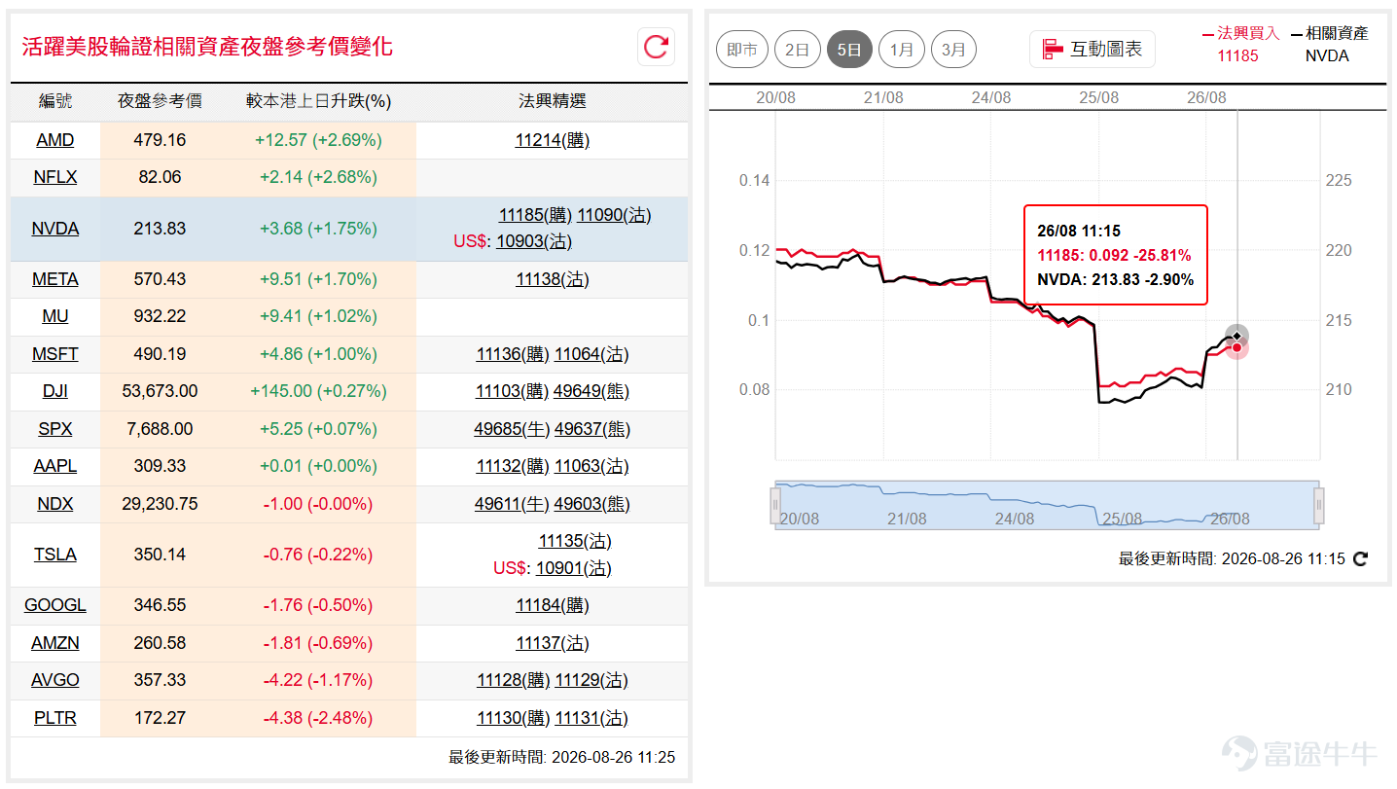1397x789 pixels.
Task: Open the AMD ticker link
Action: point(55,140)
